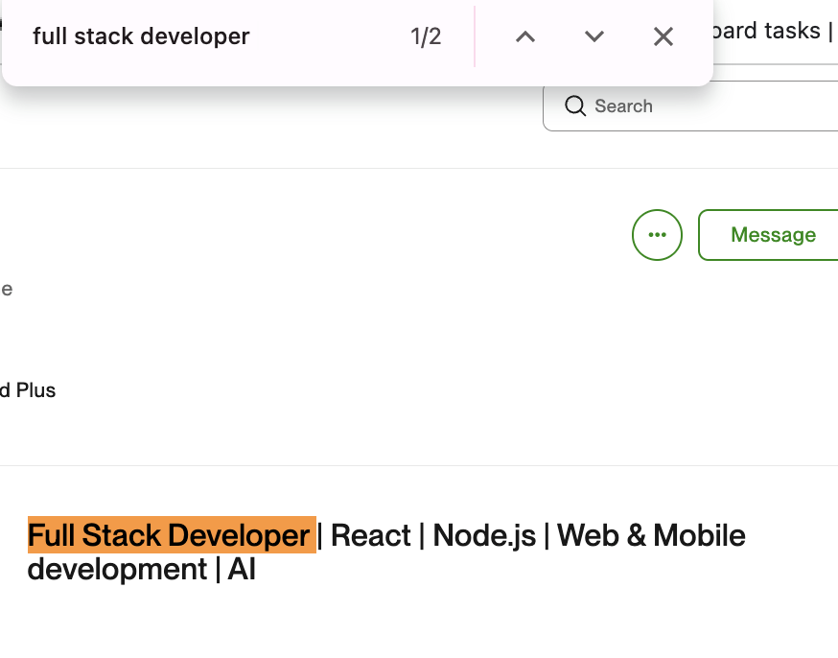Screen dimensions: 838x658
Task: Click the highlighted "Full Stack Developer" text
Action: pyautogui.click(x=171, y=535)
